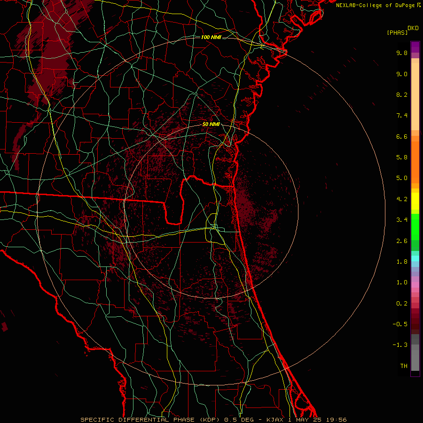The image size is (423, 423).
Task: Click the '19:56' timestamp in bottom caption
Action: tap(336, 420)
